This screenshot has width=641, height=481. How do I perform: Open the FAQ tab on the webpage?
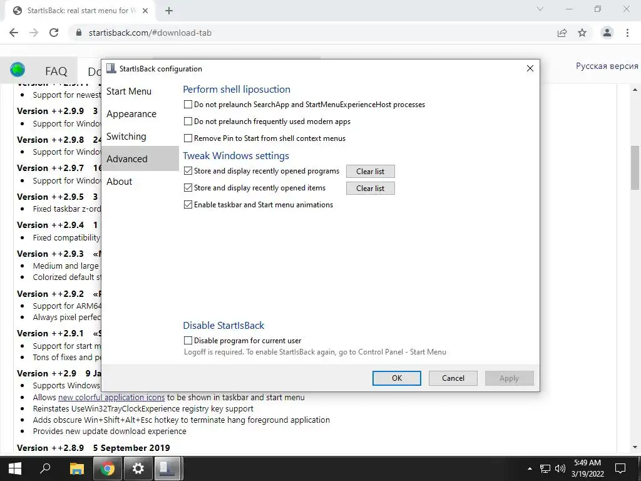click(x=56, y=71)
